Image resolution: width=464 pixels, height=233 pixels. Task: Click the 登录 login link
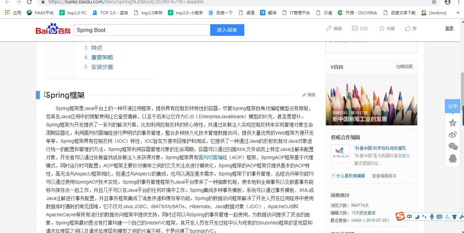tap(449, 28)
